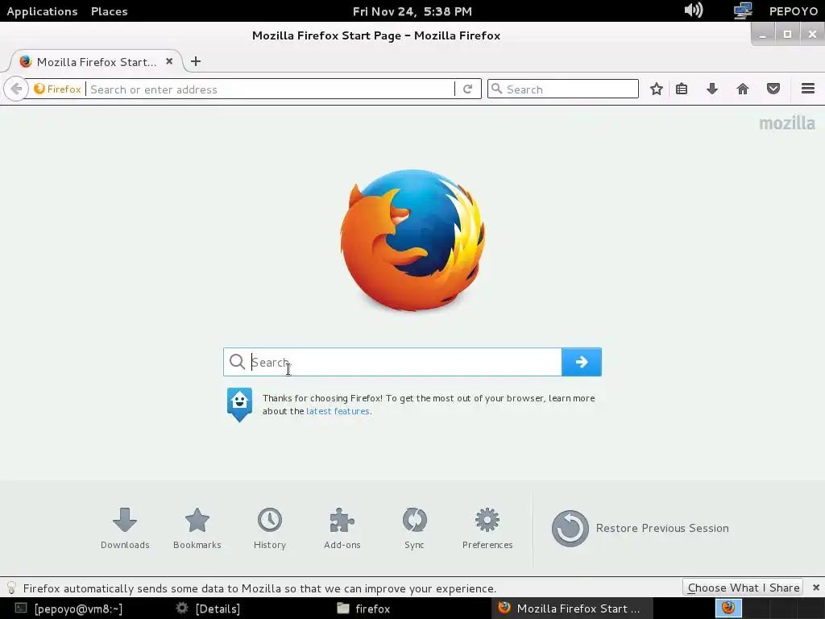Open a new tab with plus button
The height and width of the screenshot is (619, 825).
coord(196,61)
